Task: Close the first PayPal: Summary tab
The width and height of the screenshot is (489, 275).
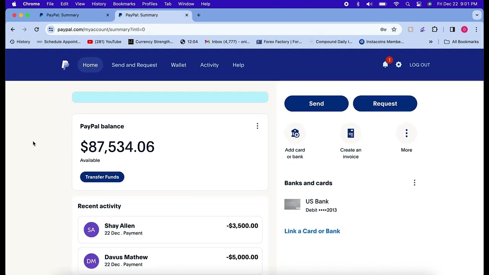Action: coord(108,15)
